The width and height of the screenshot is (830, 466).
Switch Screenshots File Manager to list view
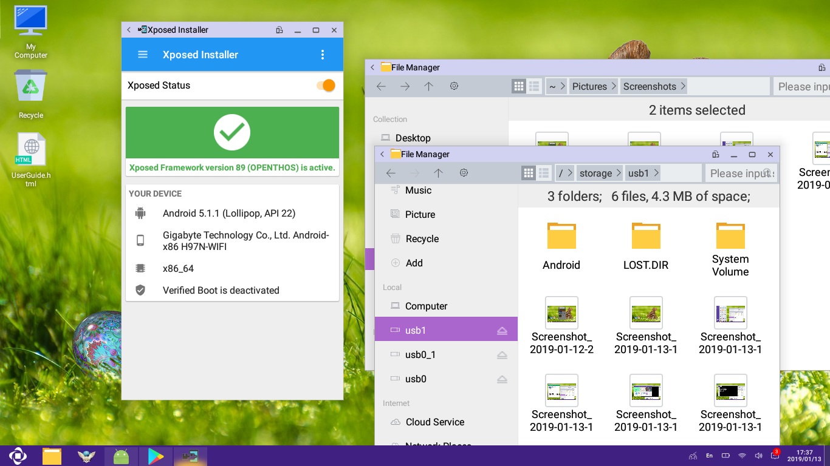[x=534, y=86]
